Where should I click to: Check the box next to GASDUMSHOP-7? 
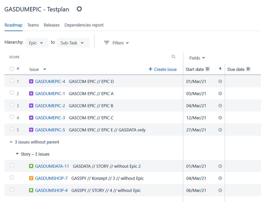point(12,177)
